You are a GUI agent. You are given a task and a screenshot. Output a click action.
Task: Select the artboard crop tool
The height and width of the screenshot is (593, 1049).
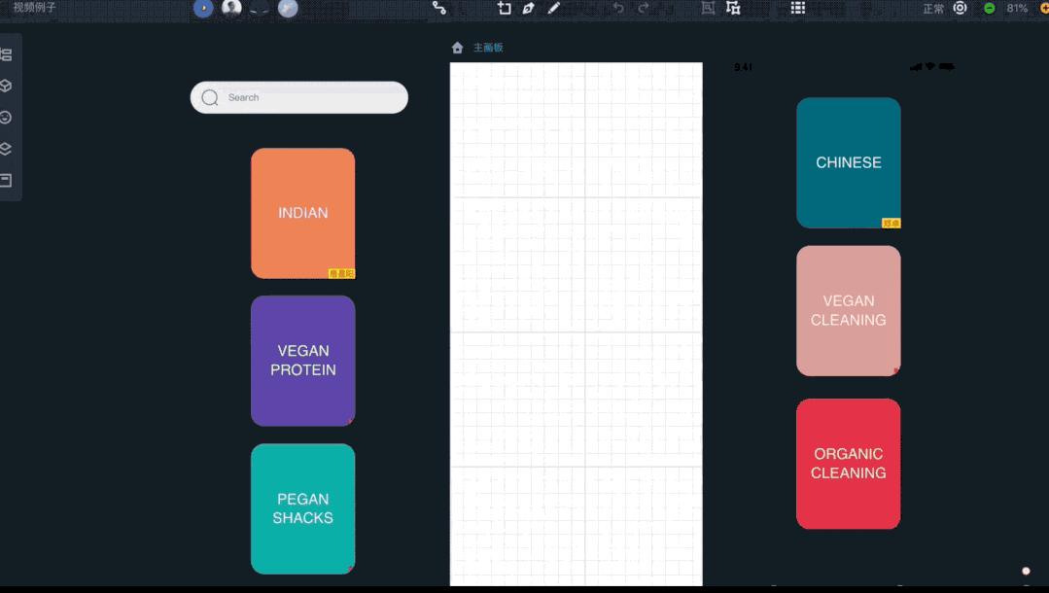click(504, 8)
